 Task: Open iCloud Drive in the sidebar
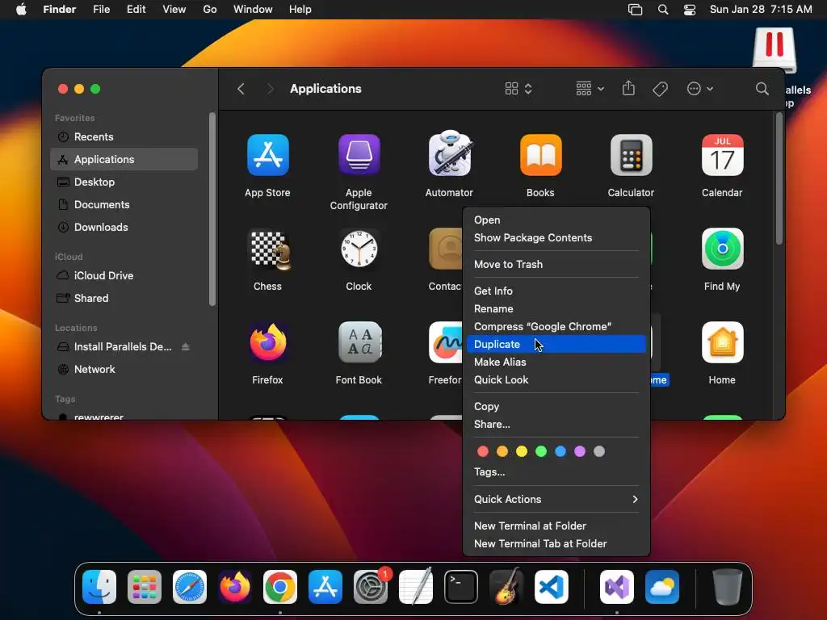coord(124,276)
